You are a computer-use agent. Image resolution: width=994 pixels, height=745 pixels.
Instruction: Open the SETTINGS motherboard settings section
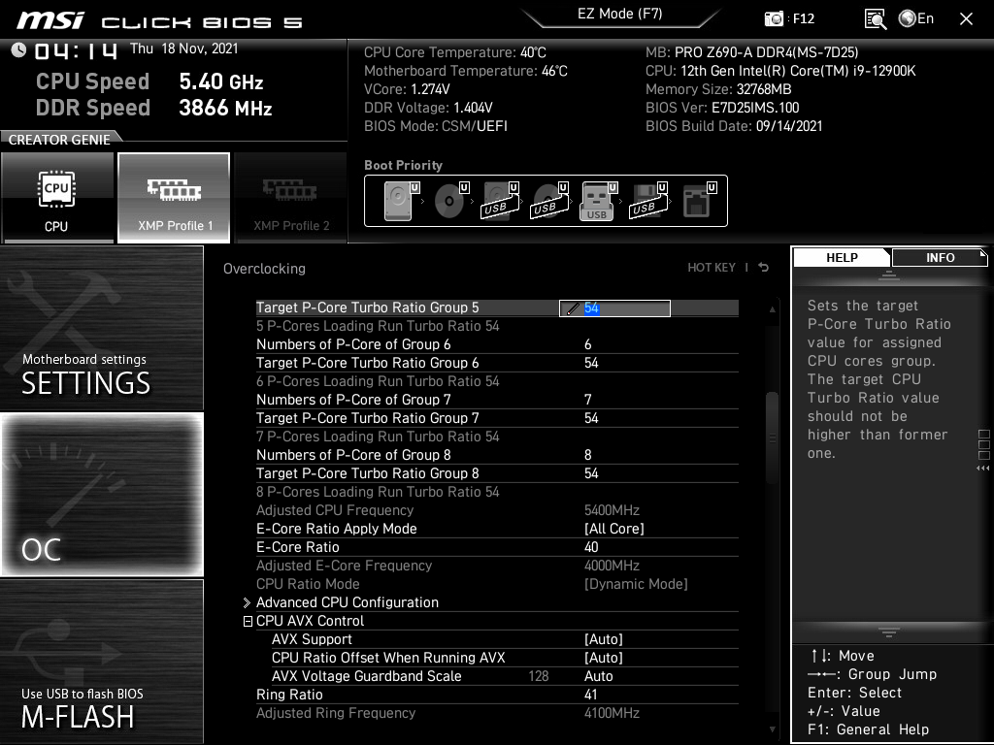[101, 328]
